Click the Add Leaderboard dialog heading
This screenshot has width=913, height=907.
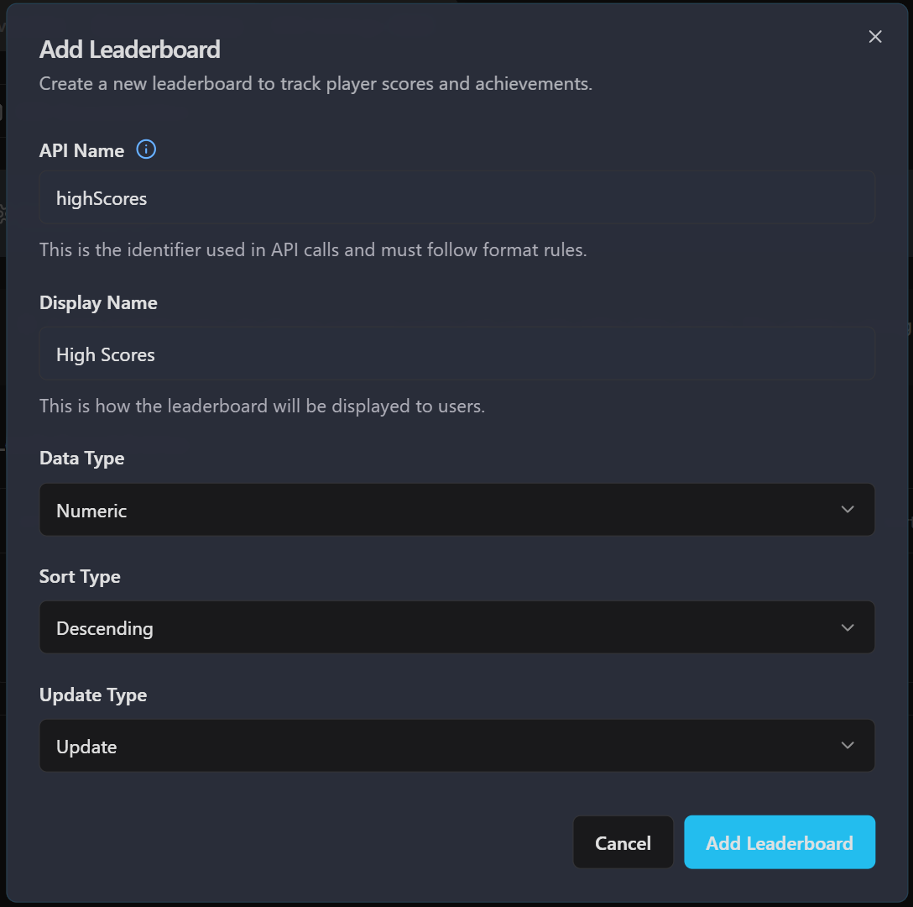point(130,50)
